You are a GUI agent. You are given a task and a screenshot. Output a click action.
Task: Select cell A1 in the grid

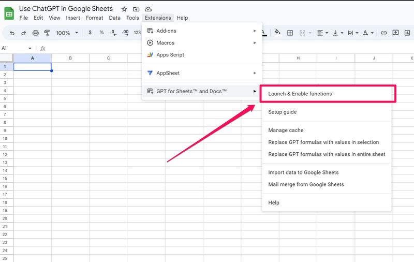(x=32, y=67)
